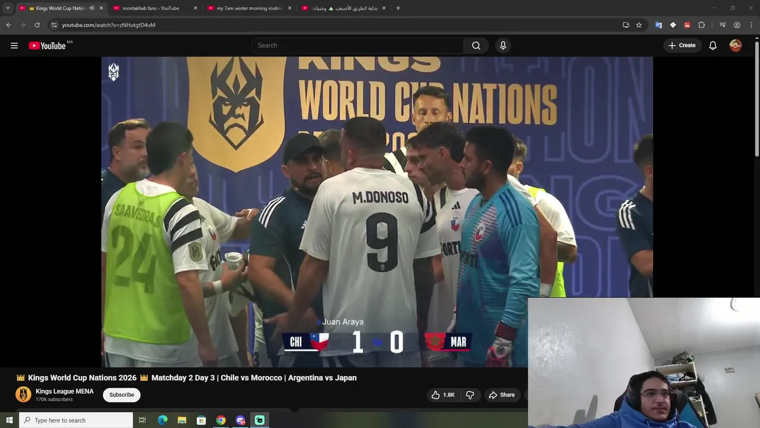Click the youtube.com address bar URL
Image resolution: width=760 pixels, height=428 pixels.
coord(109,25)
